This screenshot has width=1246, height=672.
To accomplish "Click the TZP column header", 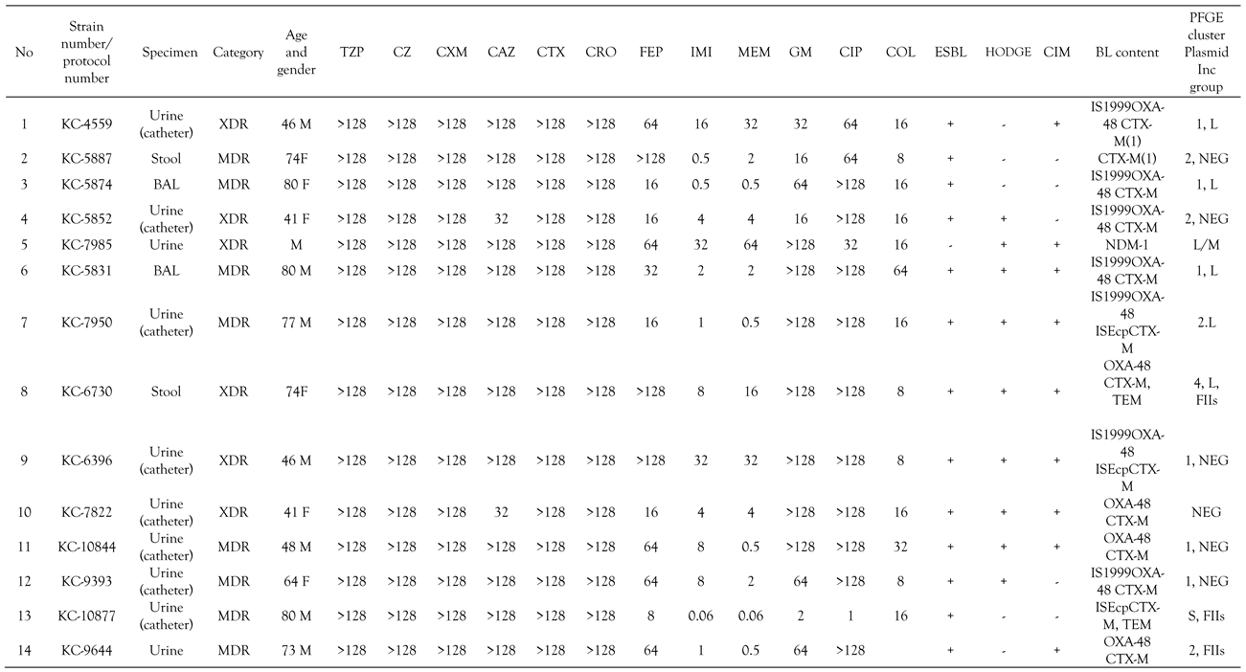I will (x=351, y=53).
